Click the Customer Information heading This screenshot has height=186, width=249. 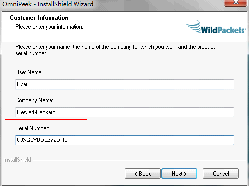(39, 18)
